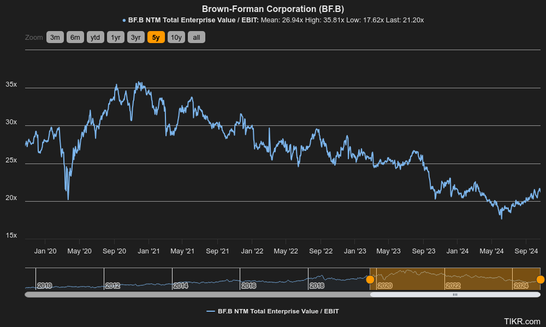This screenshot has height=327, width=546.
Task: Click the right orange navigator handle
Action: pos(540,280)
